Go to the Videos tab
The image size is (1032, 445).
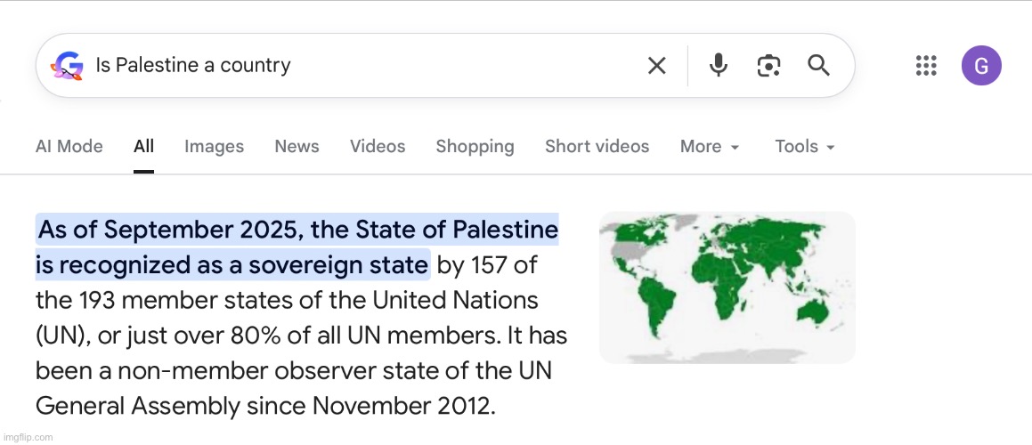click(x=378, y=147)
